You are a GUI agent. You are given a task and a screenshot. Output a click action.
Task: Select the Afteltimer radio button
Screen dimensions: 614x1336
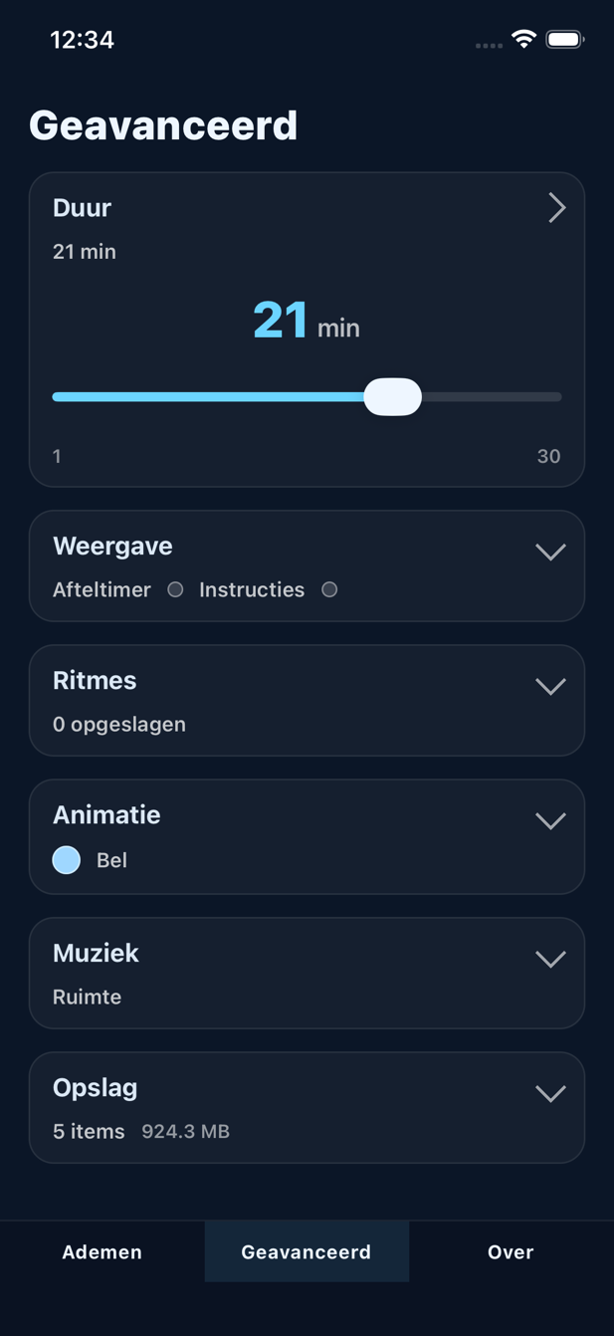pos(175,589)
